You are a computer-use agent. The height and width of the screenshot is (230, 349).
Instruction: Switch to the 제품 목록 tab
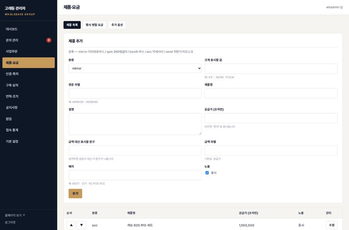(x=72, y=25)
